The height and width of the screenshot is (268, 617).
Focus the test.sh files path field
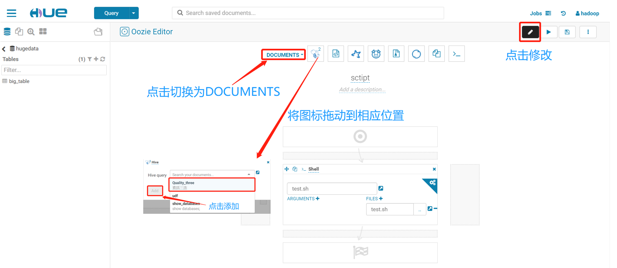[390, 209]
